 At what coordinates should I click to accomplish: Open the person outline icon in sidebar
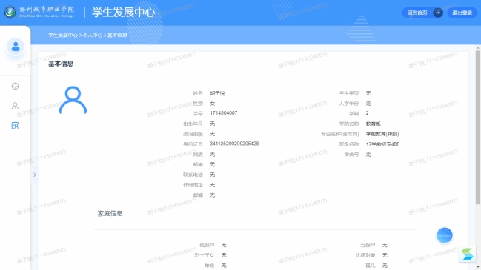(15, 106)
